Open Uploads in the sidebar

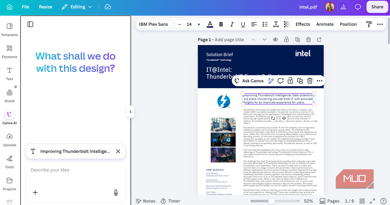pos(9,140)
